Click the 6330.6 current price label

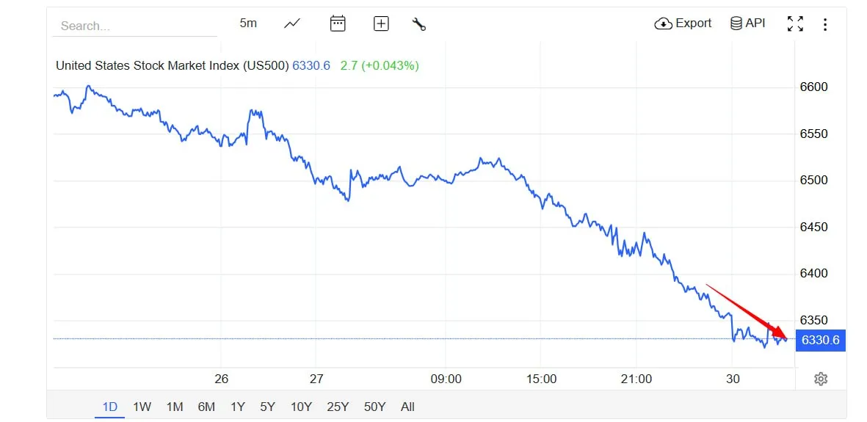(x=821, y=340)
